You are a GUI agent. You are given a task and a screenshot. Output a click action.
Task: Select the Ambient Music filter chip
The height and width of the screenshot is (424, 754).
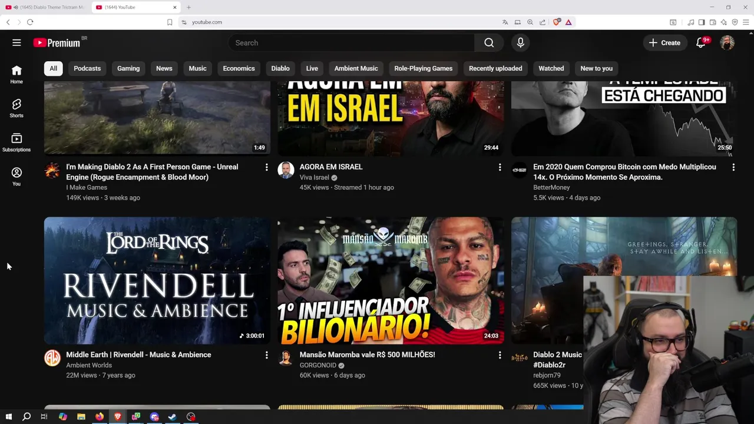coord(356,68)
